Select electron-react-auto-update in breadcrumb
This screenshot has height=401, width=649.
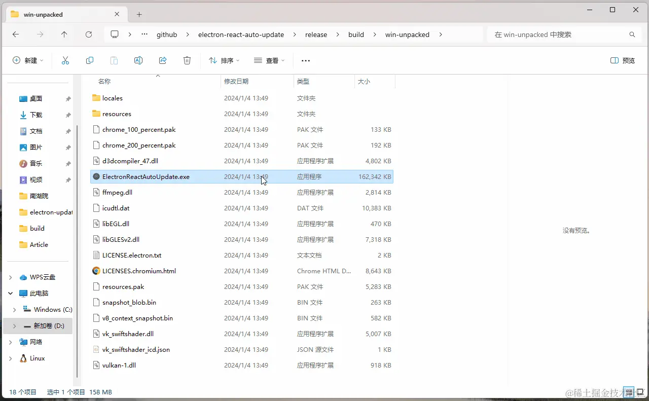pyautogui.click(x=241, y=34)
